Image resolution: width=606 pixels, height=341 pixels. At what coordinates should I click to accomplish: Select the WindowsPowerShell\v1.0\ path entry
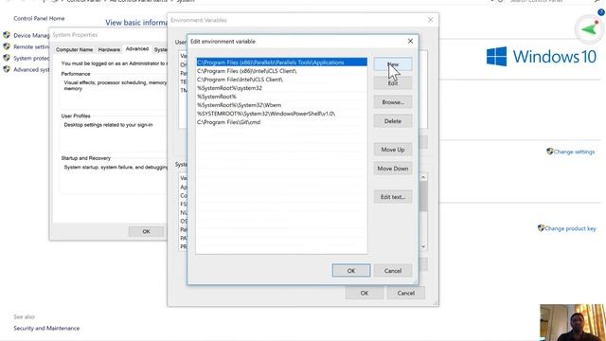coord(282,114)
